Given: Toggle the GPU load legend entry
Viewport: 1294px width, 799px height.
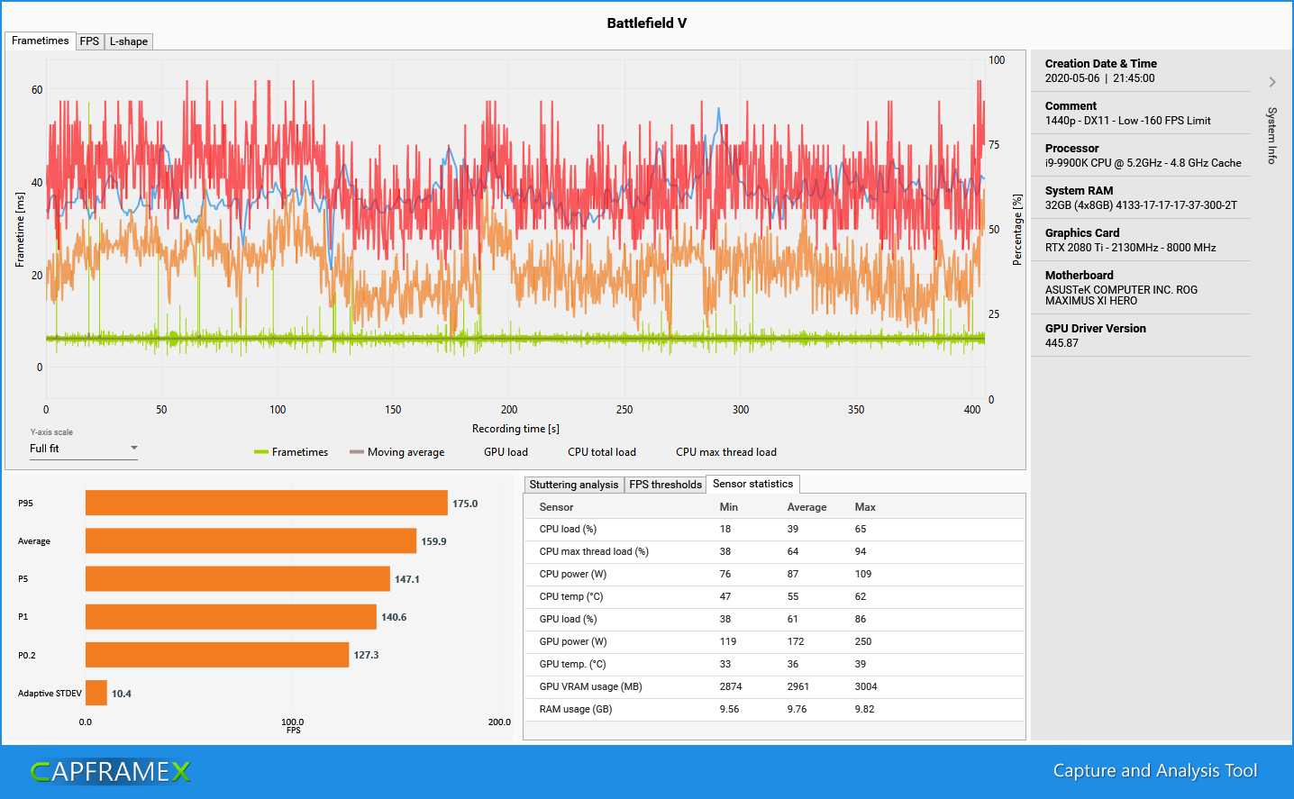Looking at the screenshot, I should (x=506, y=452).
